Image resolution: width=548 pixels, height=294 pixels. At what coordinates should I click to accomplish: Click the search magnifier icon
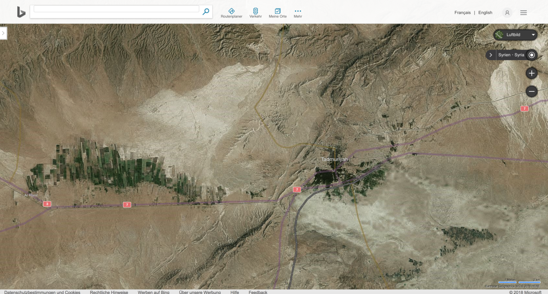(206, 12)
